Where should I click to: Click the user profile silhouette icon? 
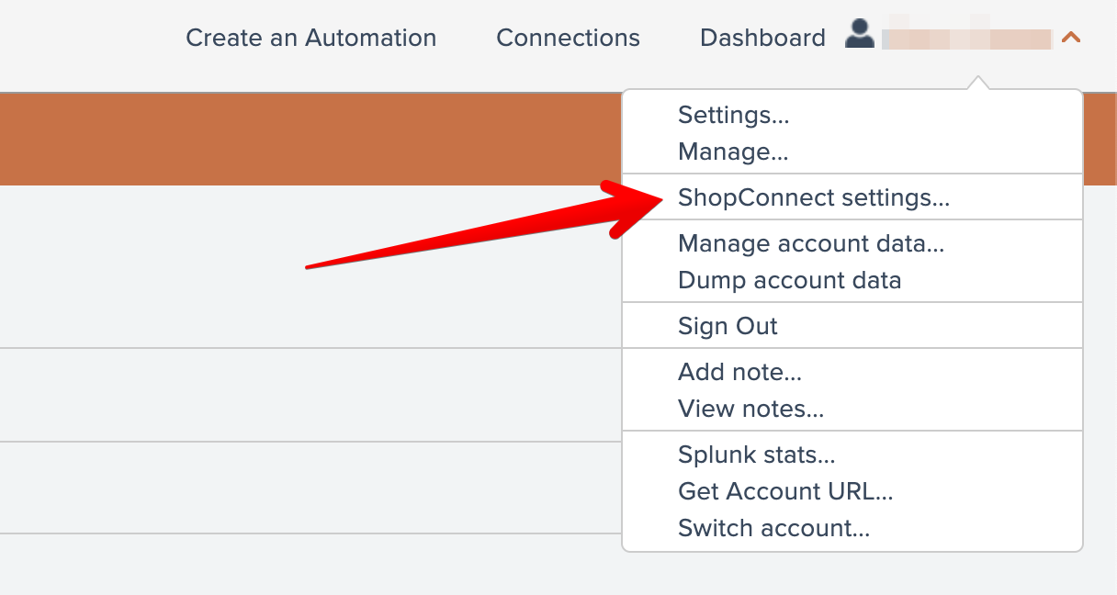coord(859,35)
